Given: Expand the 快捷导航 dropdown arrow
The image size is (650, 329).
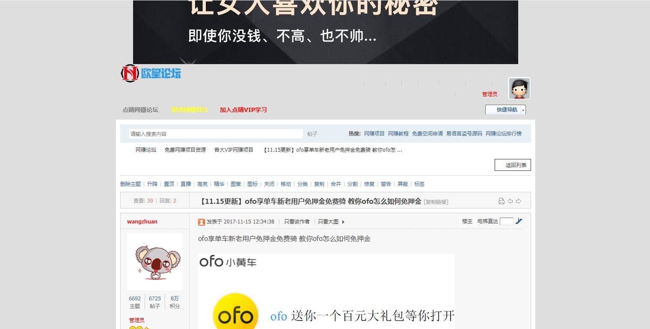Looking at the screenshot, I should 522,110.
